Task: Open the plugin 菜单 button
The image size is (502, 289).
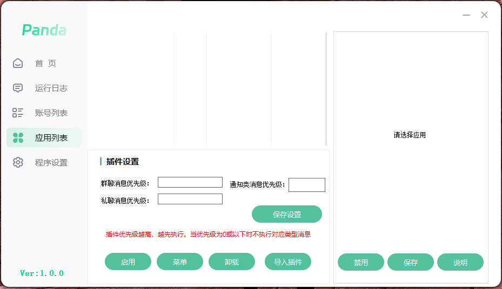Action: (x=180, y=262)
